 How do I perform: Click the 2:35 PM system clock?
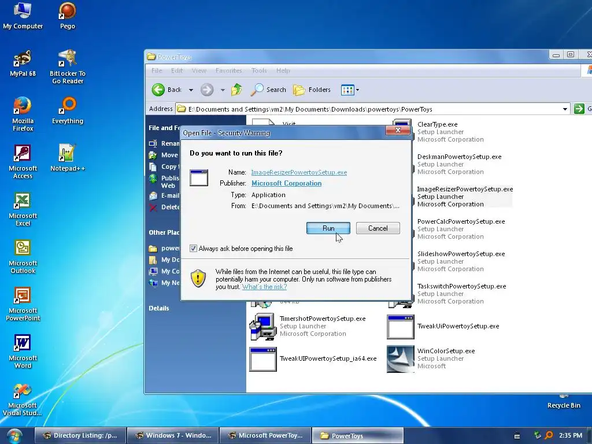click(571, 435)
